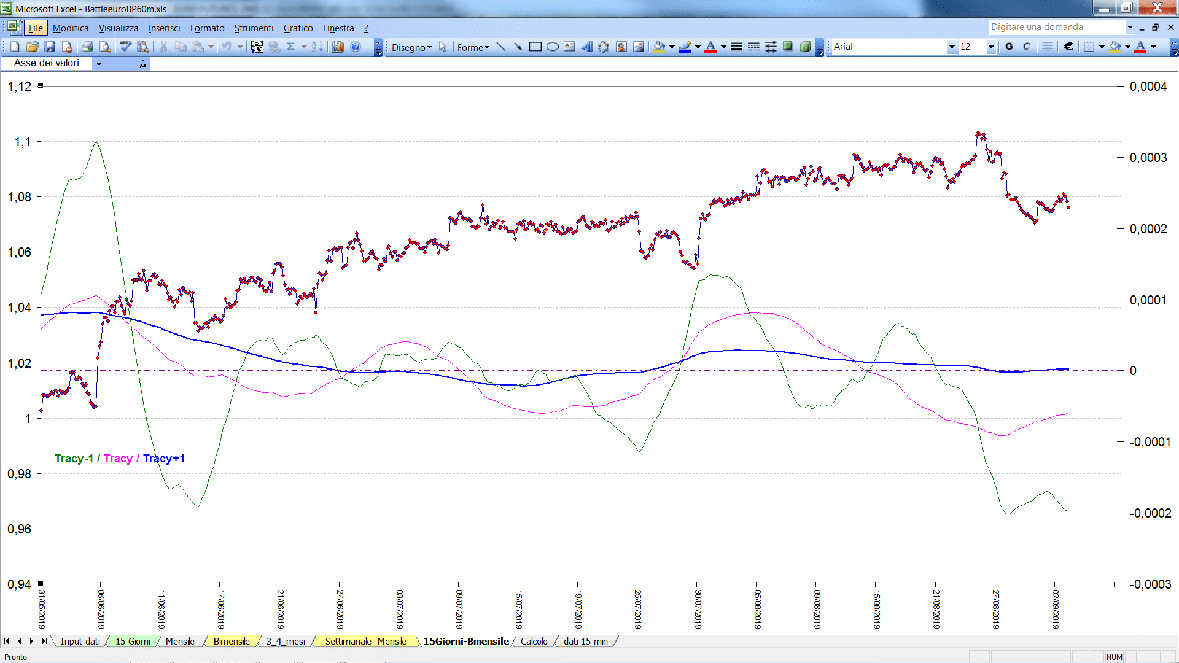Open the font size dropdown

tap(991, 47)
